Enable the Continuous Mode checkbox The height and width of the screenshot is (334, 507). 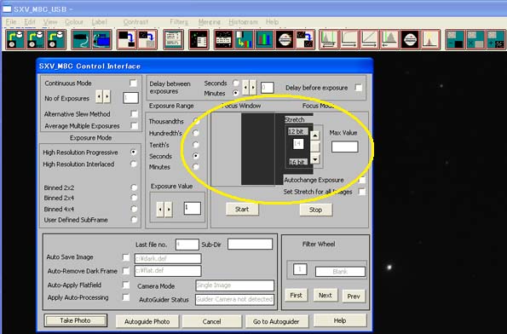pyautogui.click(x=133, y=83)
